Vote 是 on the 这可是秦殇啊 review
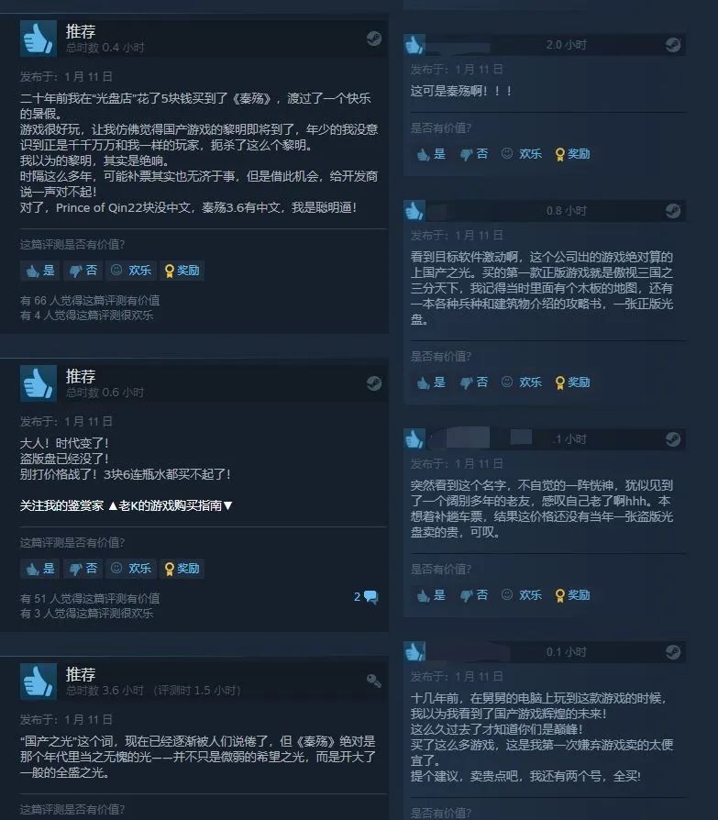Viewport: 718px width, 820px height. click(x=431, y=154)
